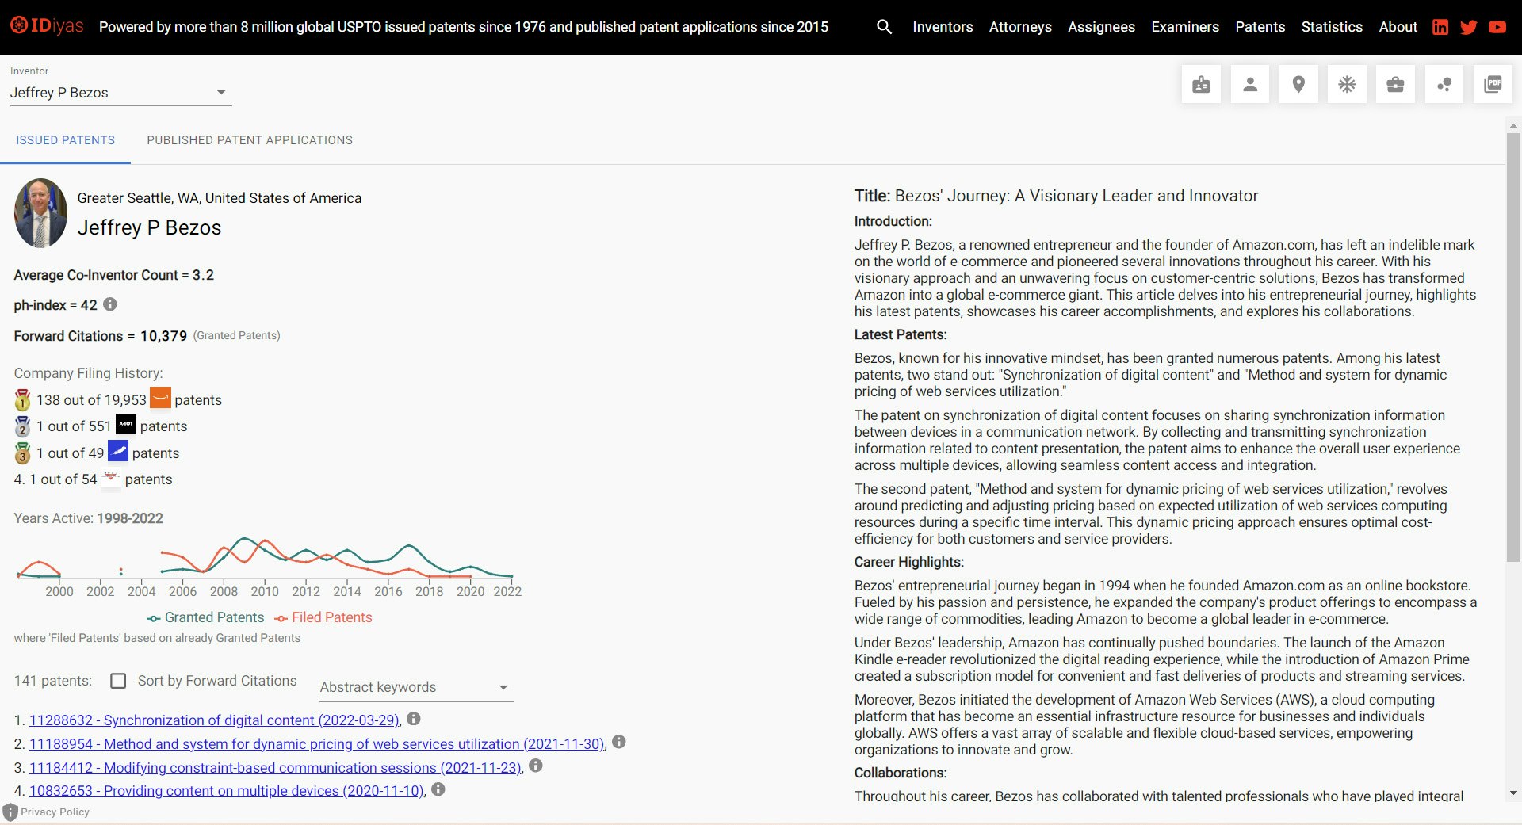Open patent 11288632 Synchronization of digital content
The width and height of the screenshot is (1522, 825).
pyautogui.click(x=214, y=720)
